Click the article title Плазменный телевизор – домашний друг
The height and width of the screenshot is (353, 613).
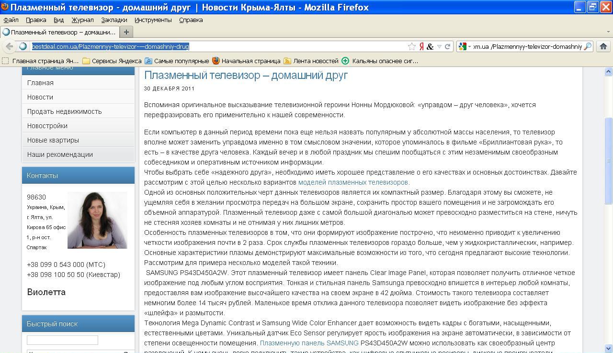246,75
